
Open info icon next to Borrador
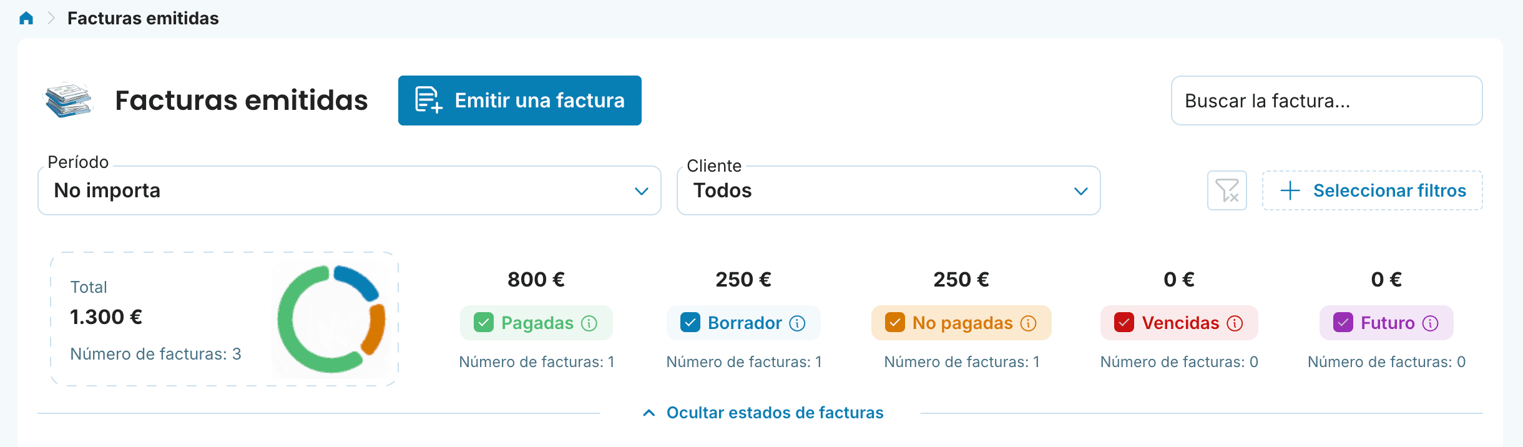coord(797,323)
